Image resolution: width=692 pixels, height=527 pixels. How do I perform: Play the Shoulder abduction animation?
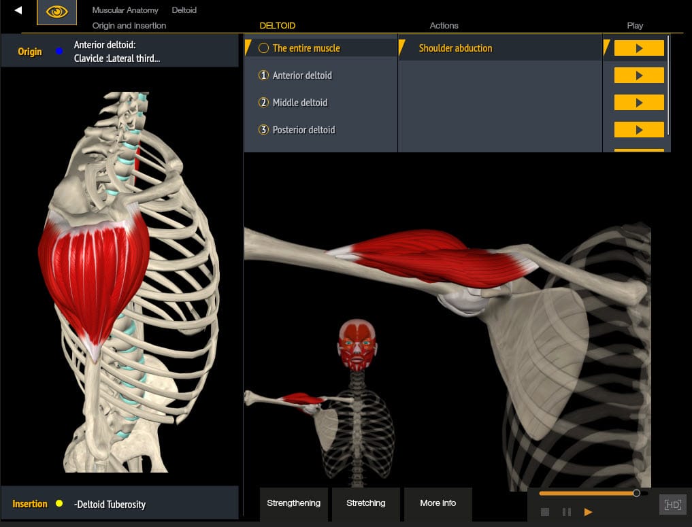click(639, 48)
